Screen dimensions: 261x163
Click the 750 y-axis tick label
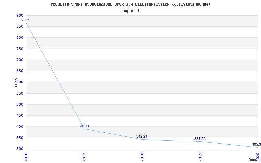tap(20, 49)
